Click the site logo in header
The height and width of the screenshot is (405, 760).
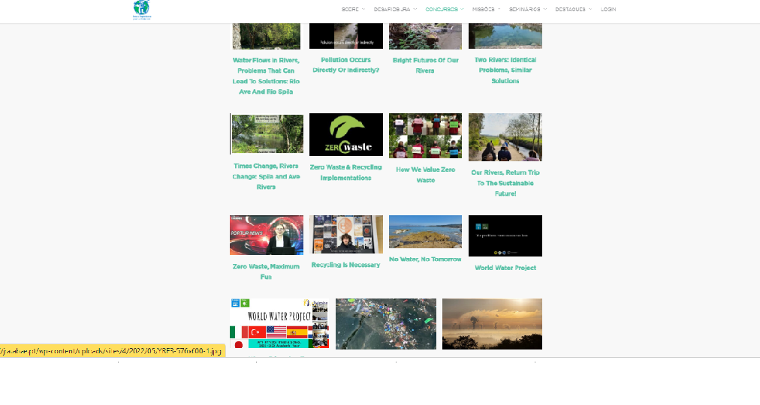point(141,10)
